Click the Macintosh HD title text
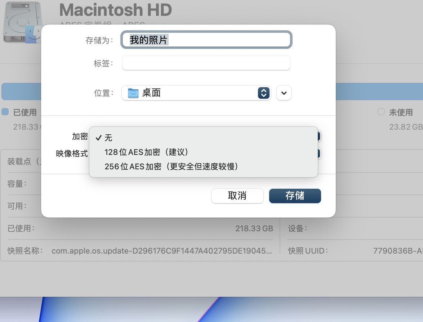Image resolution: width=423 pixels, height=322 pixels. point(115,10)
